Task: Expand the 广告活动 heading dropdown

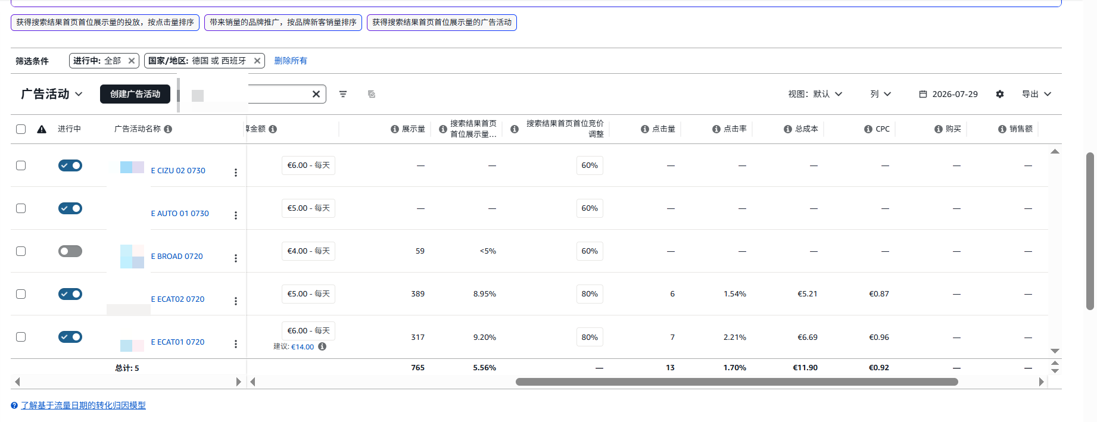Action: (x=52, y=94)
